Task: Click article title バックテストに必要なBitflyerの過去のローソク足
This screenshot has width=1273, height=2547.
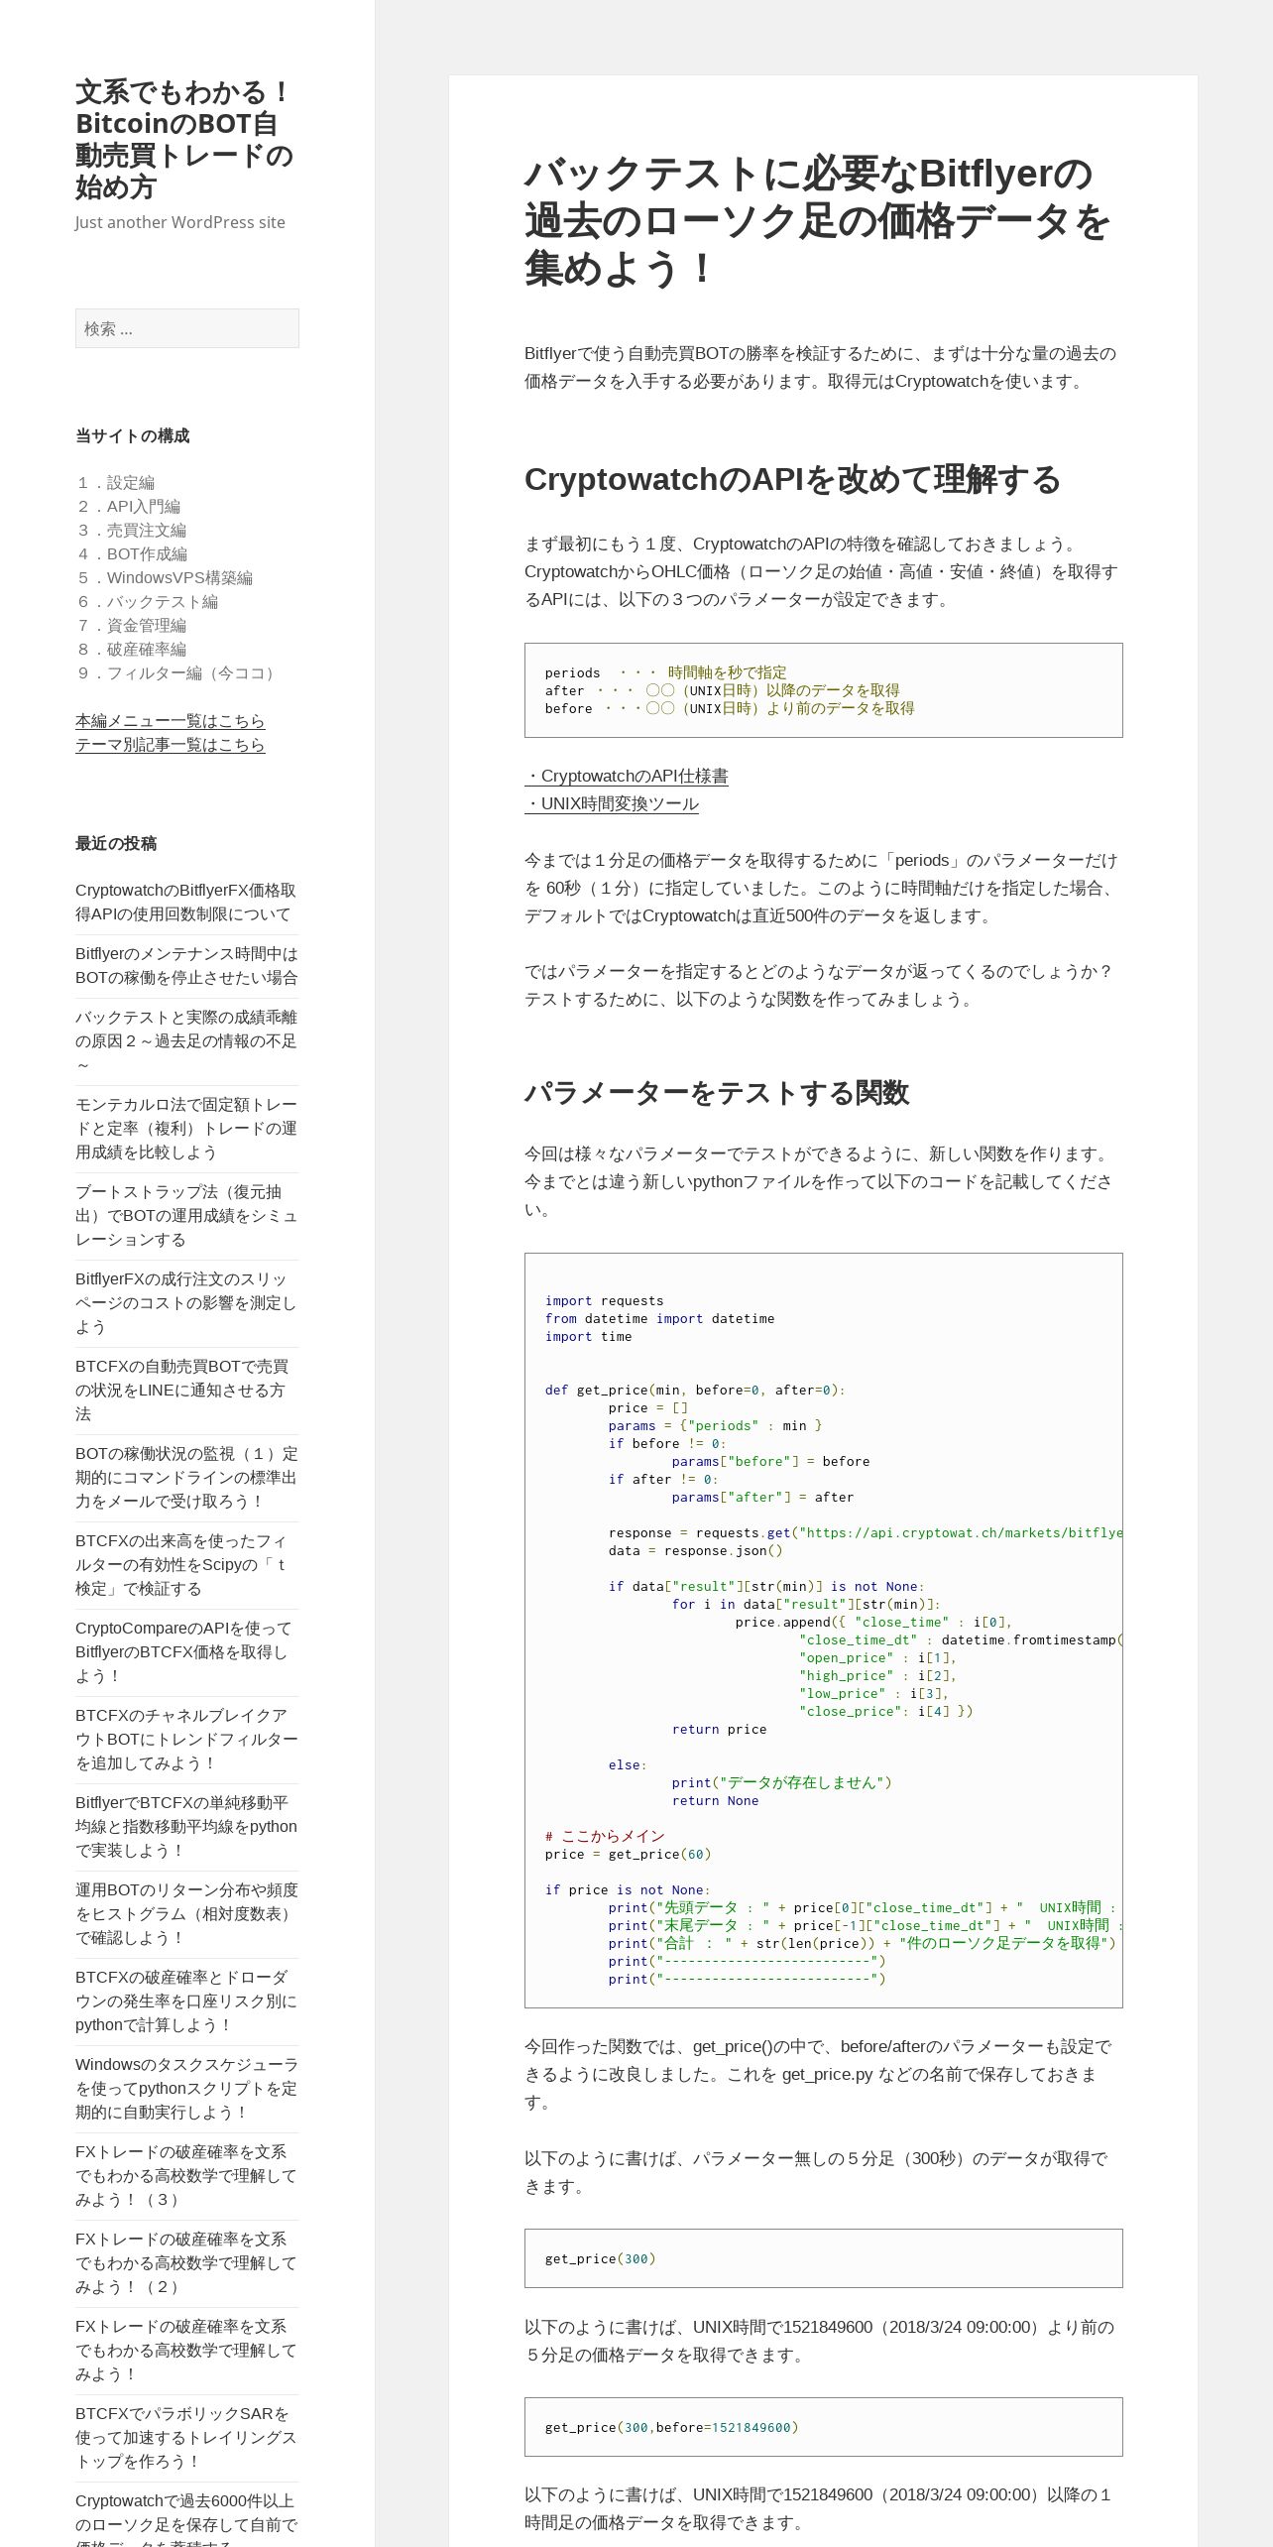Action: point(818,221)
